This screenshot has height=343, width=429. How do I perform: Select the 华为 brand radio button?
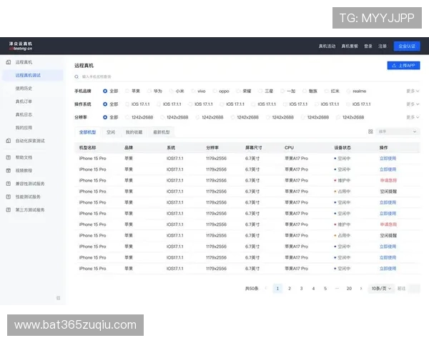coord(150,91)
